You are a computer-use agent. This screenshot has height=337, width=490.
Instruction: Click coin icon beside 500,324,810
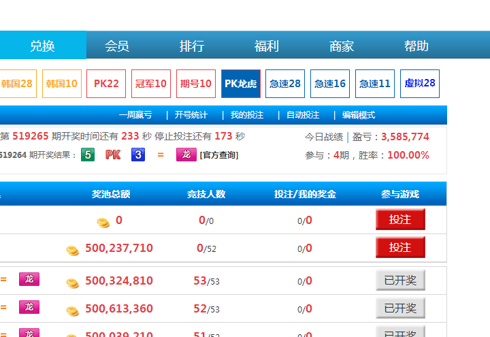(x=73, y=283)
